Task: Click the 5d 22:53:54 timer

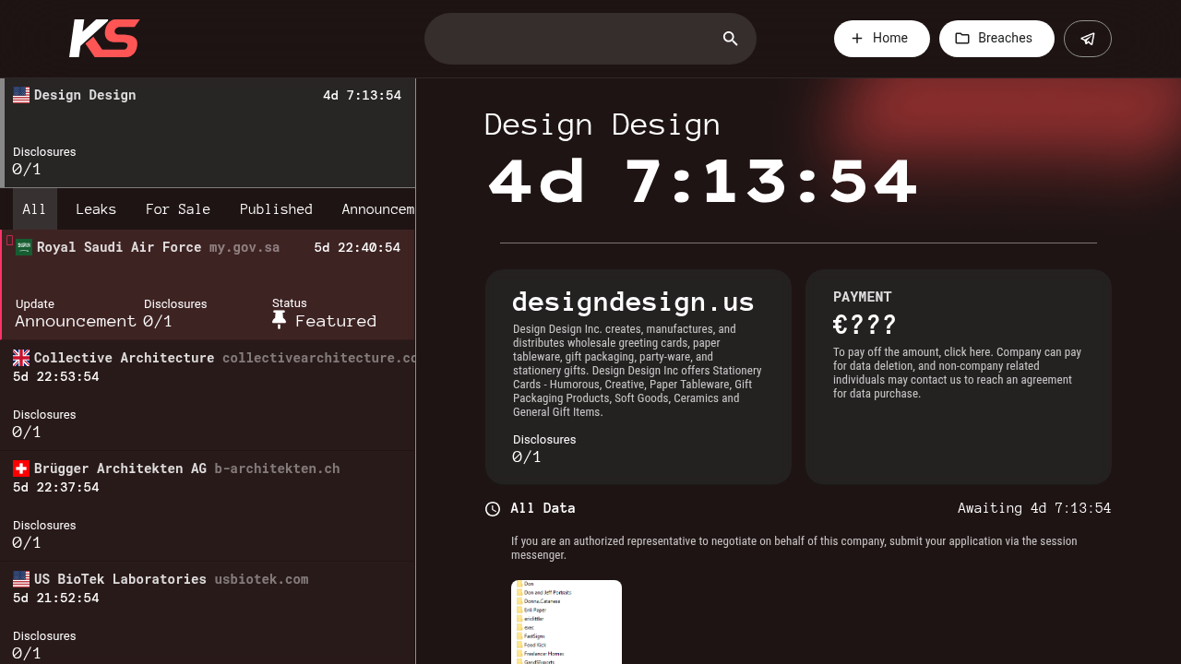Action: pos(56,377)
